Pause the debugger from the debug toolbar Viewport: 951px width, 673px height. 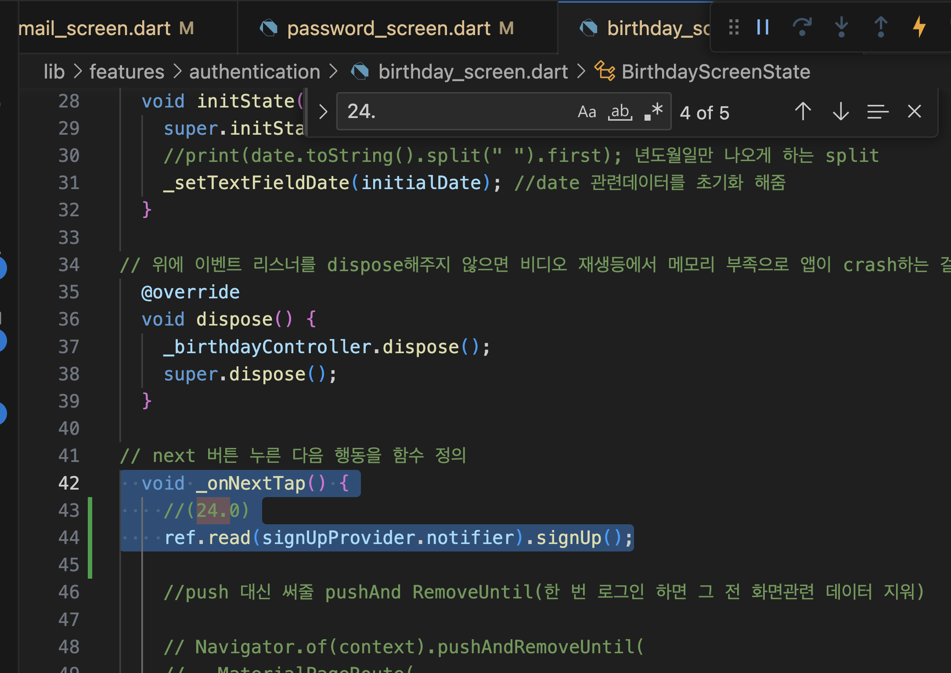[x=763, y=27]
